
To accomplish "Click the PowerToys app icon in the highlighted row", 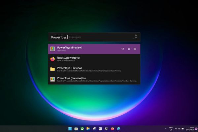I will point(52,49).
